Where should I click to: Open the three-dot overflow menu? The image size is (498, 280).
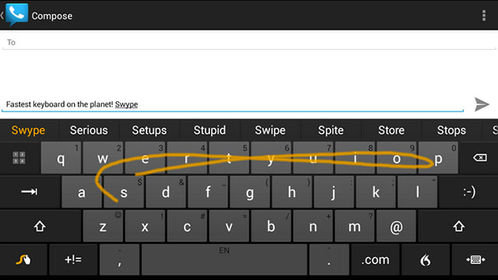484,16
